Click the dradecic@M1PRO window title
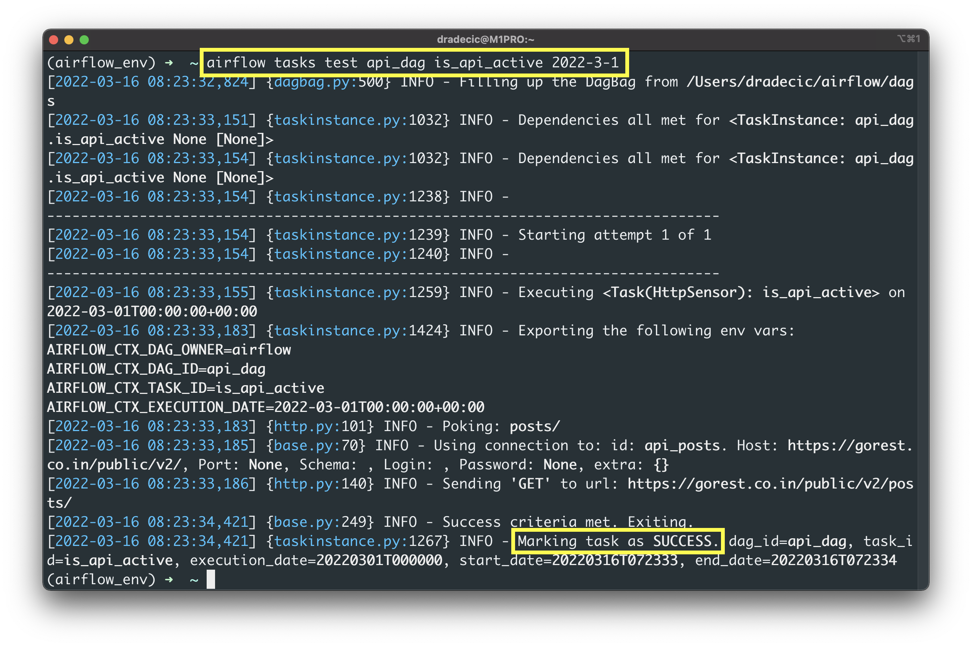The image size is (972, 647). [x=485, y=39]
